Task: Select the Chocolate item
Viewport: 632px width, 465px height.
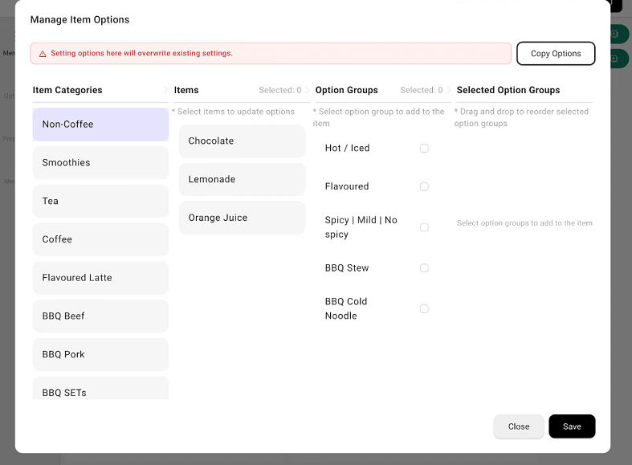Action: coord(242,141)
